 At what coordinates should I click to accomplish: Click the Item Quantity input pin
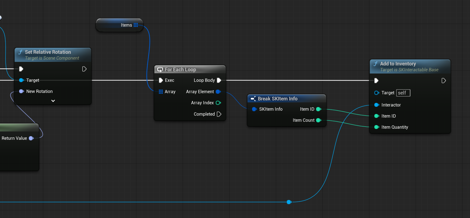coord(377,127)
